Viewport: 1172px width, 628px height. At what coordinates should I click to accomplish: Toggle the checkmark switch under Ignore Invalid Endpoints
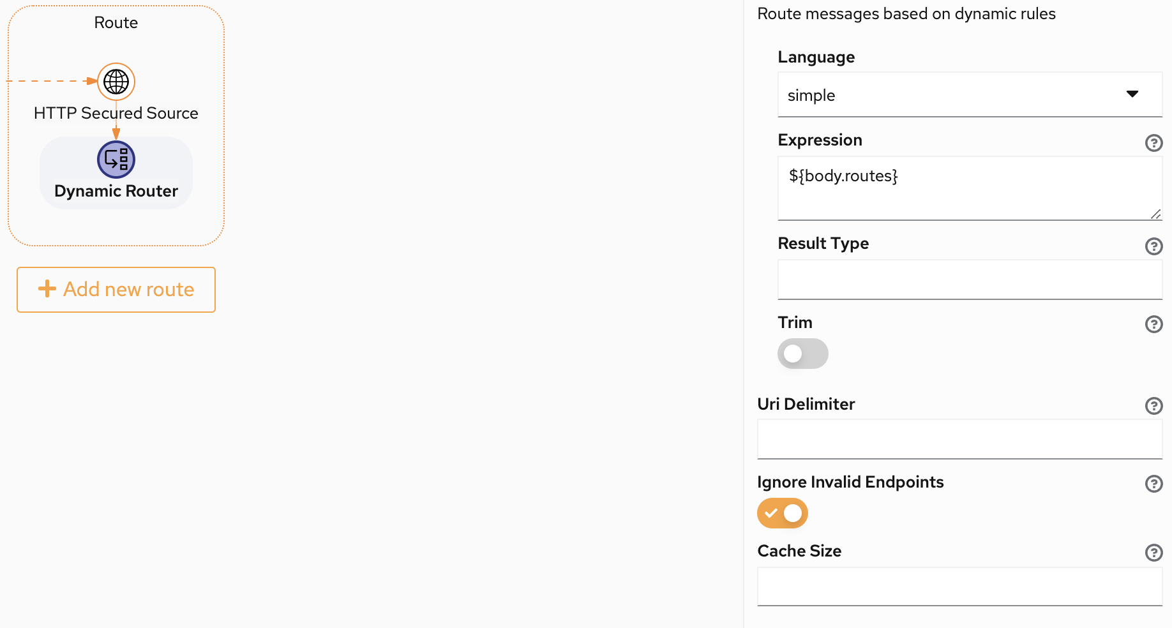coord(782,513)
